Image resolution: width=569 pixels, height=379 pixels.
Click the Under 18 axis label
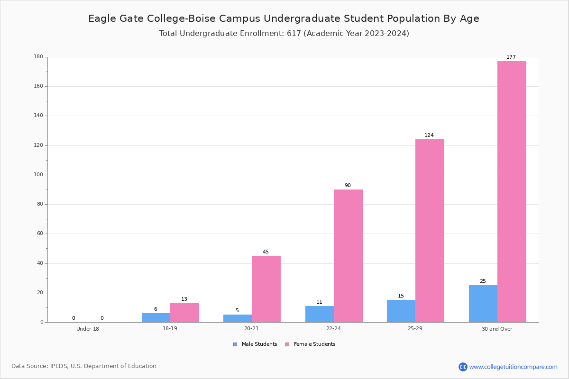[x=88, y=329]
